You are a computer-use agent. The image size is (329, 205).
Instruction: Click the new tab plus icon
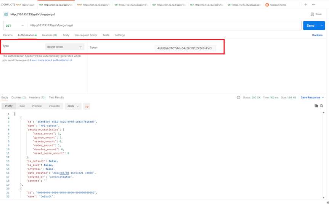tap(305, 5)
